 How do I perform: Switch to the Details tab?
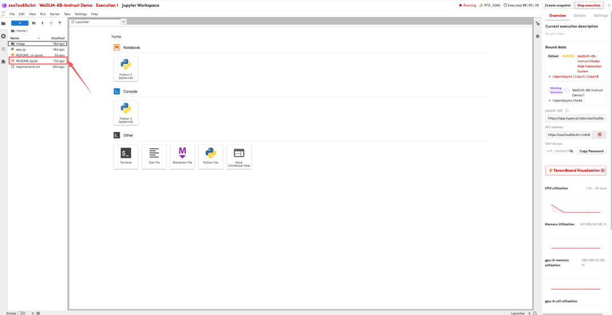pos(580,16)
